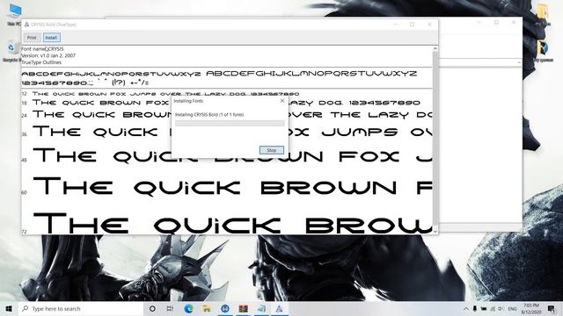The width and height of the screenshot is (563, 316).
Task: Click the Installing CRYSIS Bold status text
Action: click(x=209, y=115)
